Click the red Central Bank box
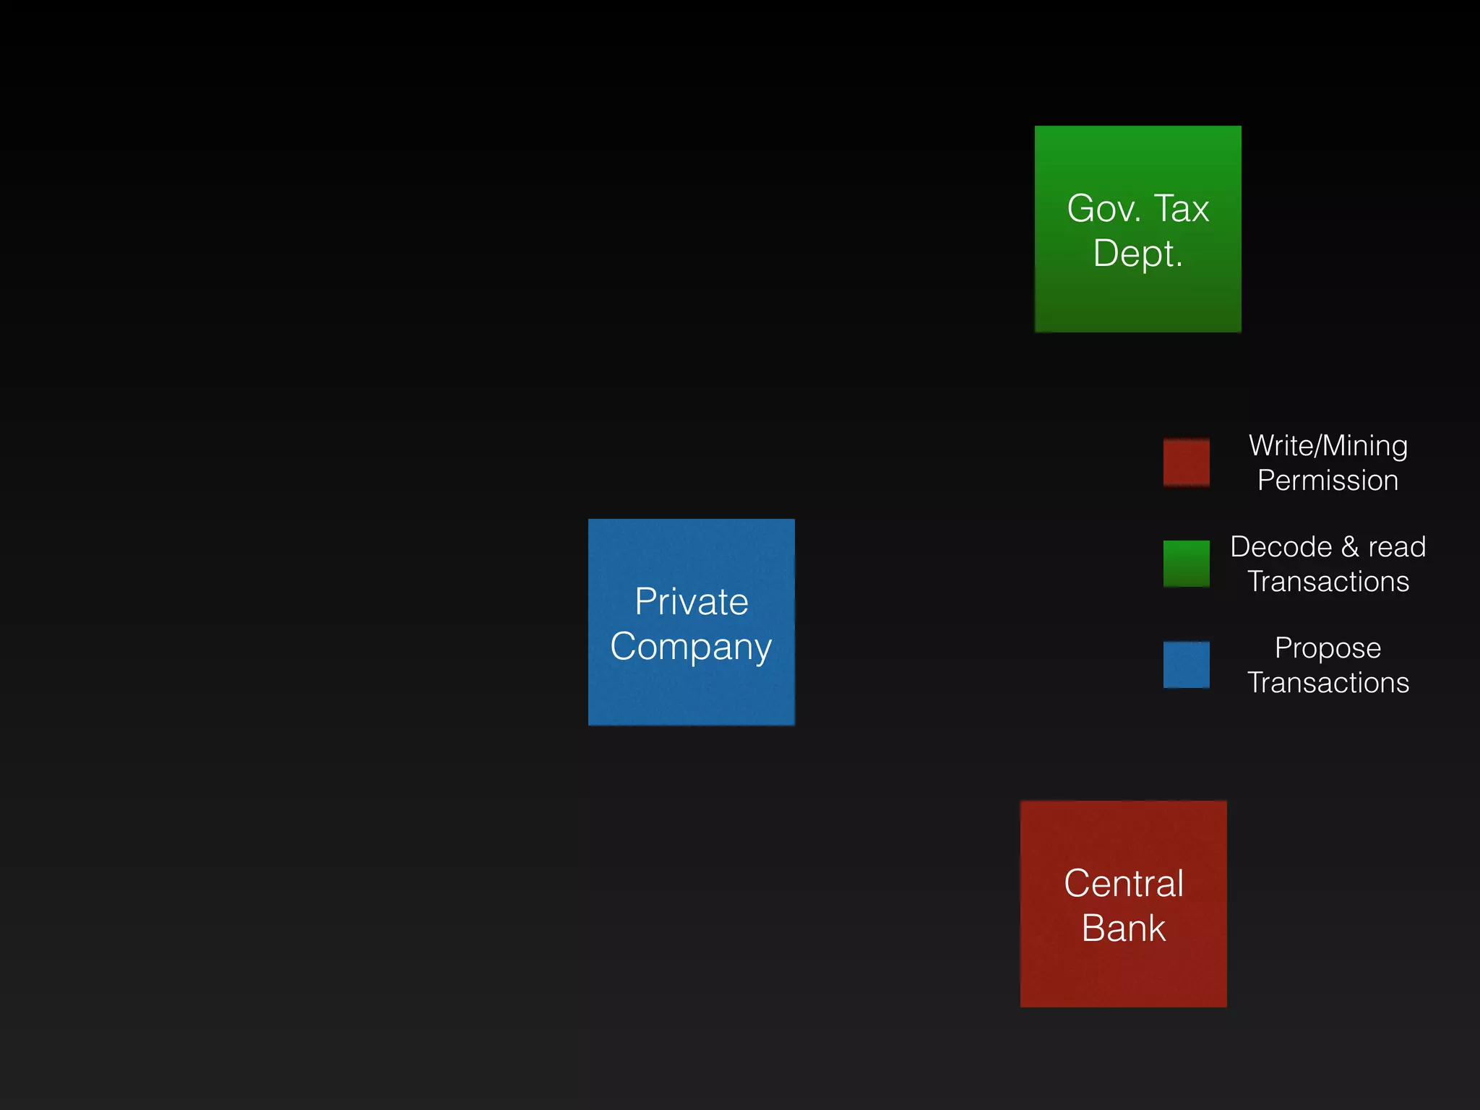This screenshot has width=1480, height=1110. pyautogui.click(x=1123, y=903)
